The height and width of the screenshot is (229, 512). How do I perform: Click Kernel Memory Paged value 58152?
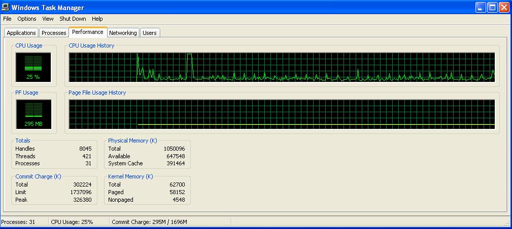click(177, 192)
